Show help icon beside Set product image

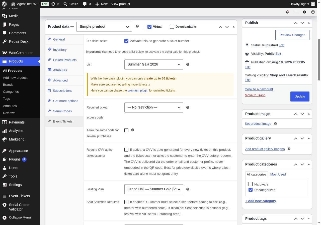[x=275, y=123]
